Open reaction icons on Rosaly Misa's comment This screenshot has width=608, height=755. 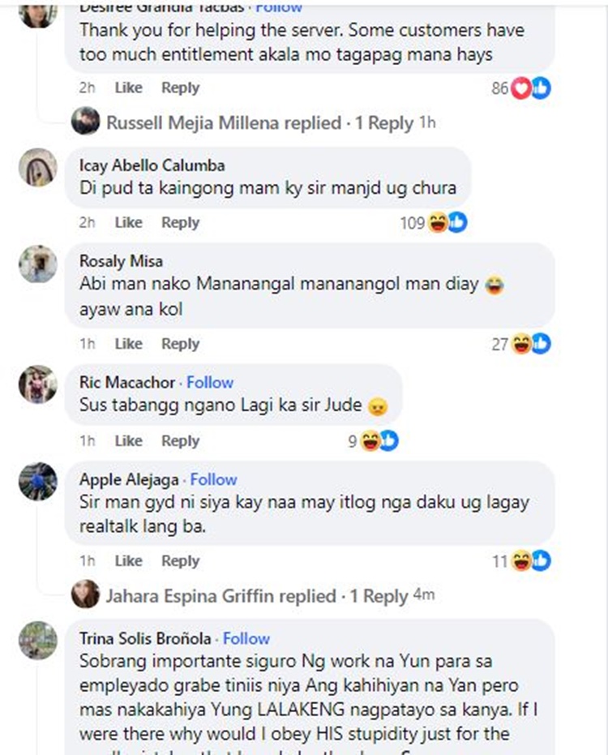[521, 344]
